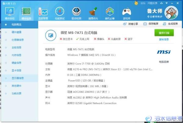Click the 鲁大师 mascot avatar
The width and height of the screenshot is (183, 123).
coord(171,13)
